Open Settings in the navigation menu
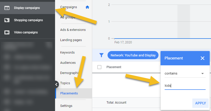 66,106
